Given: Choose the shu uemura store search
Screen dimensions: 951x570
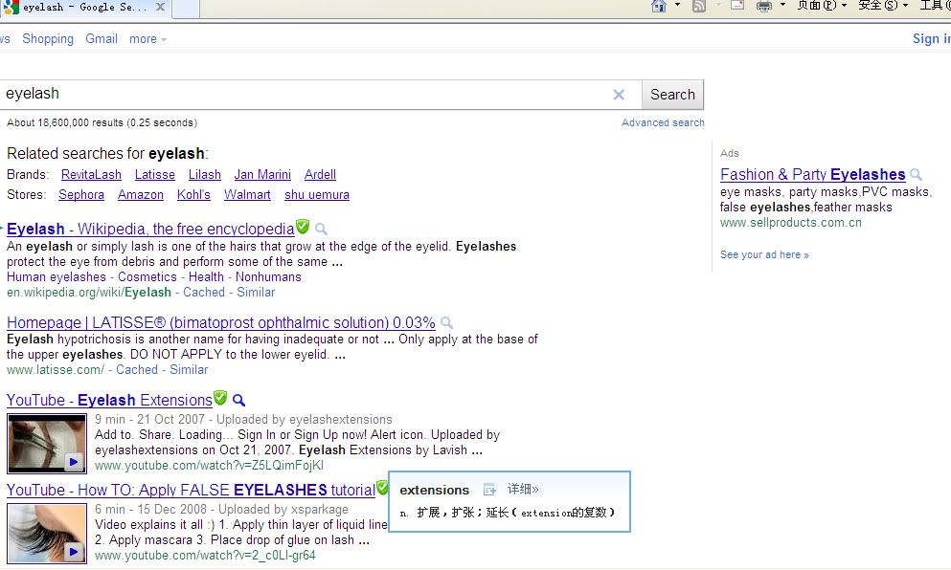Looking at the screenshot, I should click(317, 194).
